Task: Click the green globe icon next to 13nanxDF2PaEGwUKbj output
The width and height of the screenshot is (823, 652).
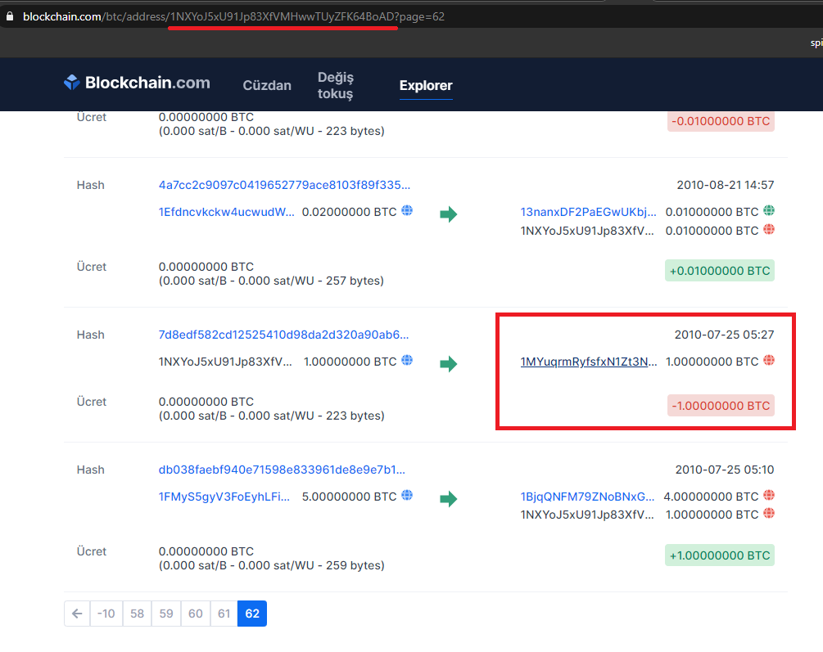Action: (x=769, y=211)
